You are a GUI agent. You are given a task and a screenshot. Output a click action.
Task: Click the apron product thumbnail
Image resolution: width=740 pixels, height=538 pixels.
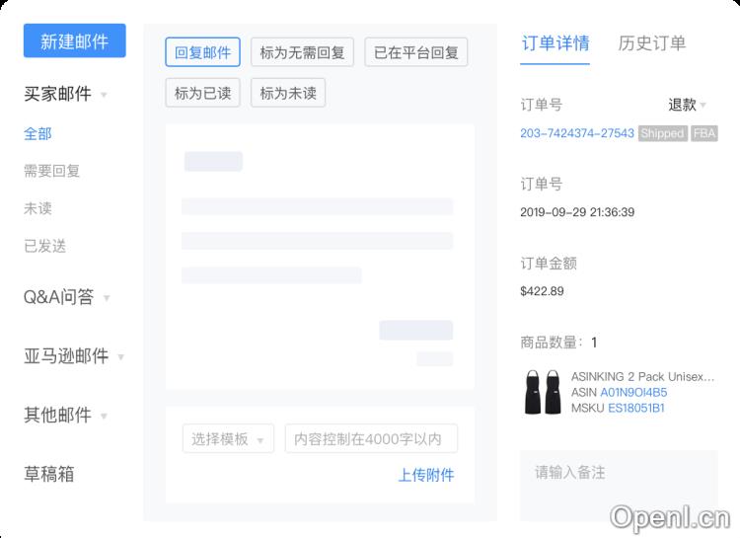542,392
